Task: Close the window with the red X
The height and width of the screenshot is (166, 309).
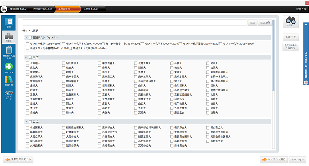Action: pyautogui.click(x=307, y=3)
